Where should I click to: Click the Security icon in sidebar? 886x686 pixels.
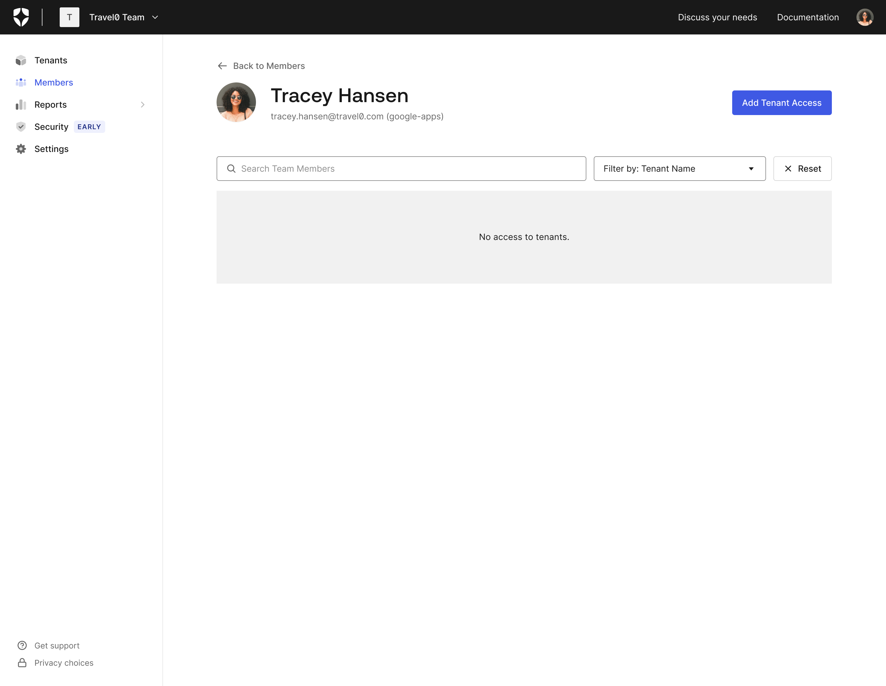(x=22, y=126)
